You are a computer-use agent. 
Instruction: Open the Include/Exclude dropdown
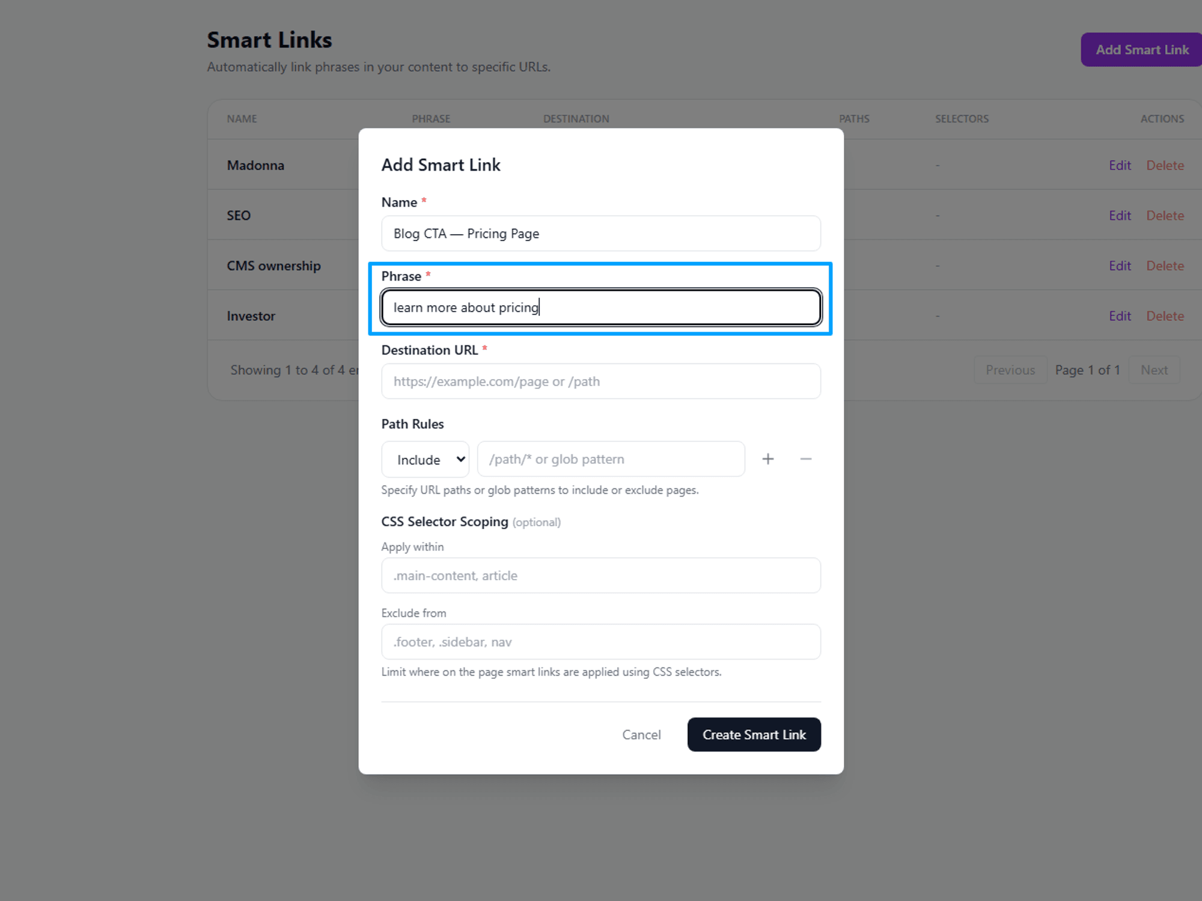point(424,459)
